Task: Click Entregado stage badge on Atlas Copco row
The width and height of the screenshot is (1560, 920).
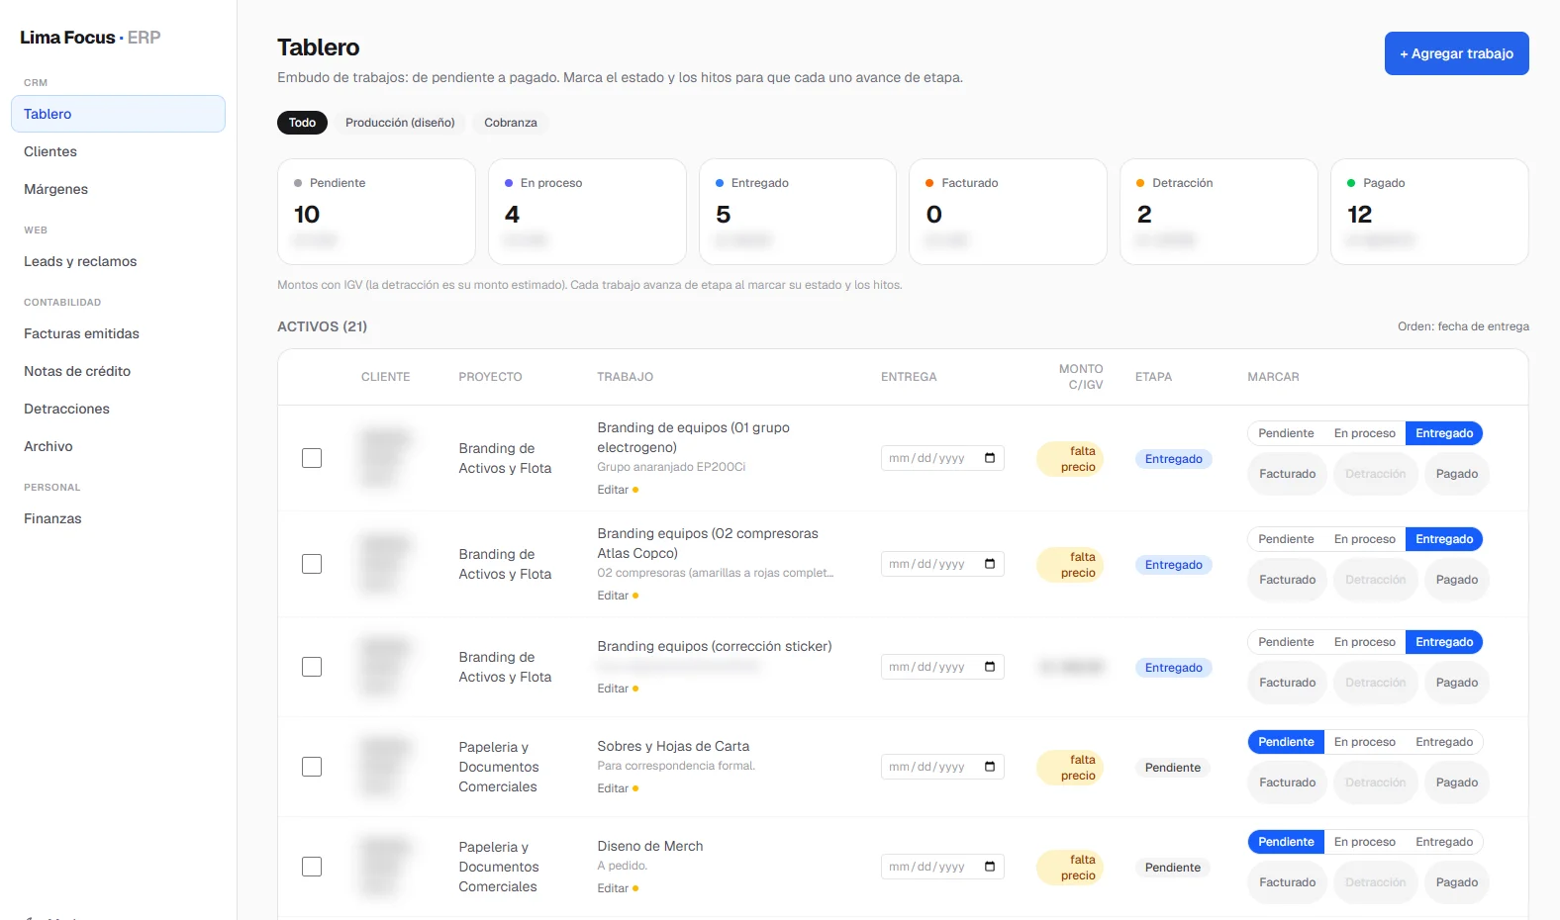Action: [x=1173, y=565]
